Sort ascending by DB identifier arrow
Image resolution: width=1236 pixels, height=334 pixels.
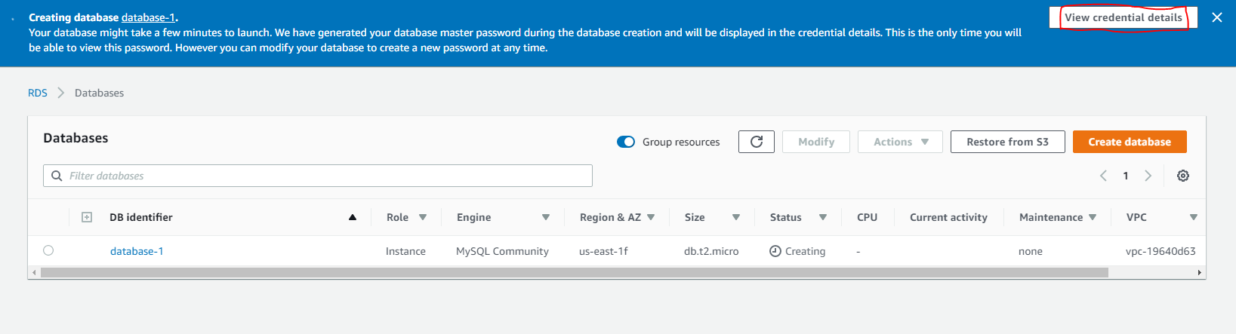(x=352, y=217)
